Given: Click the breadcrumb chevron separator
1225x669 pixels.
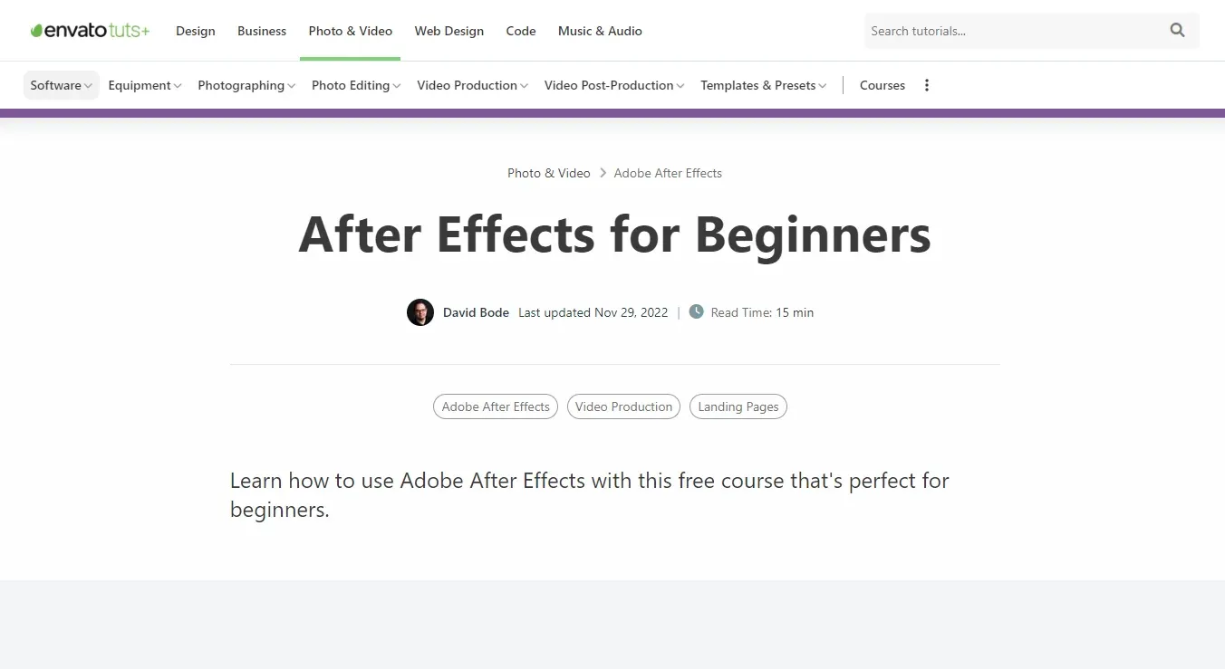Looking at the screenshot, I should click(603, 173).
